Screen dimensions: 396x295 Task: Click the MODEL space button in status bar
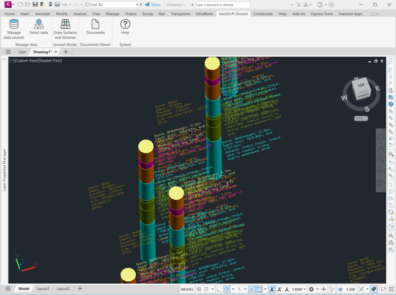coord(187,289)
